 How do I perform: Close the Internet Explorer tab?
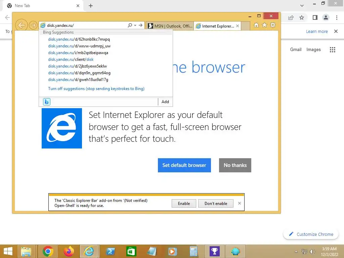point(238,26)
